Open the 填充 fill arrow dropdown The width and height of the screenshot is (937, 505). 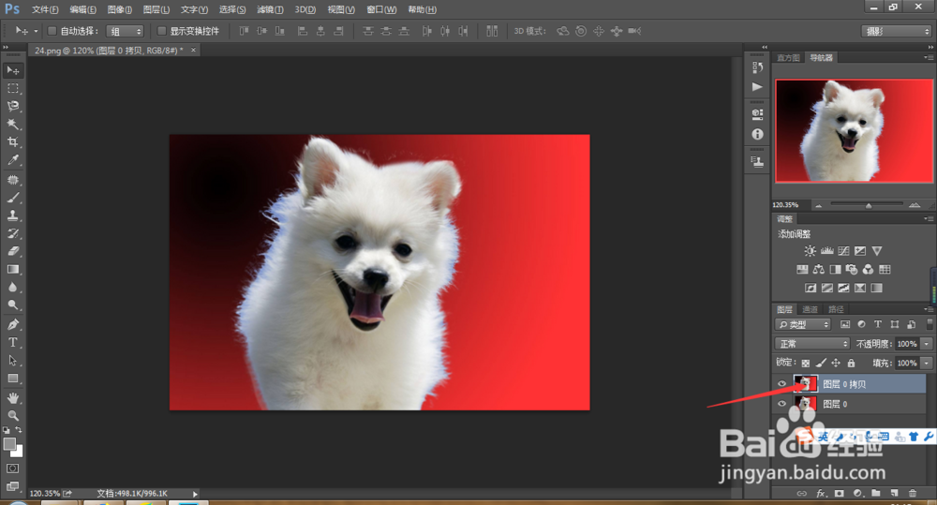point(927,363)
